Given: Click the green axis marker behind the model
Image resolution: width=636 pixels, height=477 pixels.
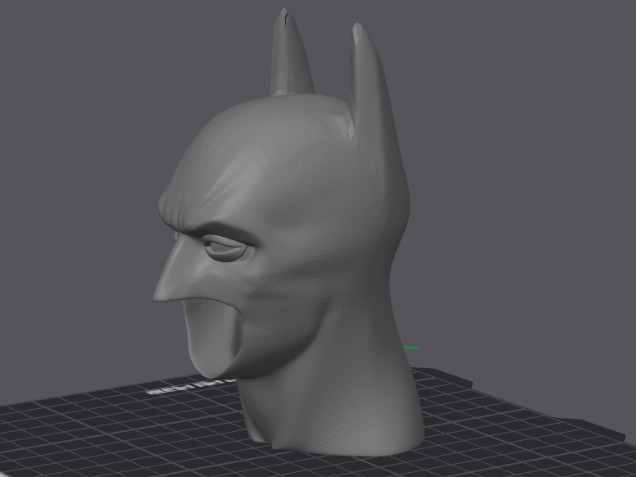Looking at the screenshot, I should tap(411, 348).
